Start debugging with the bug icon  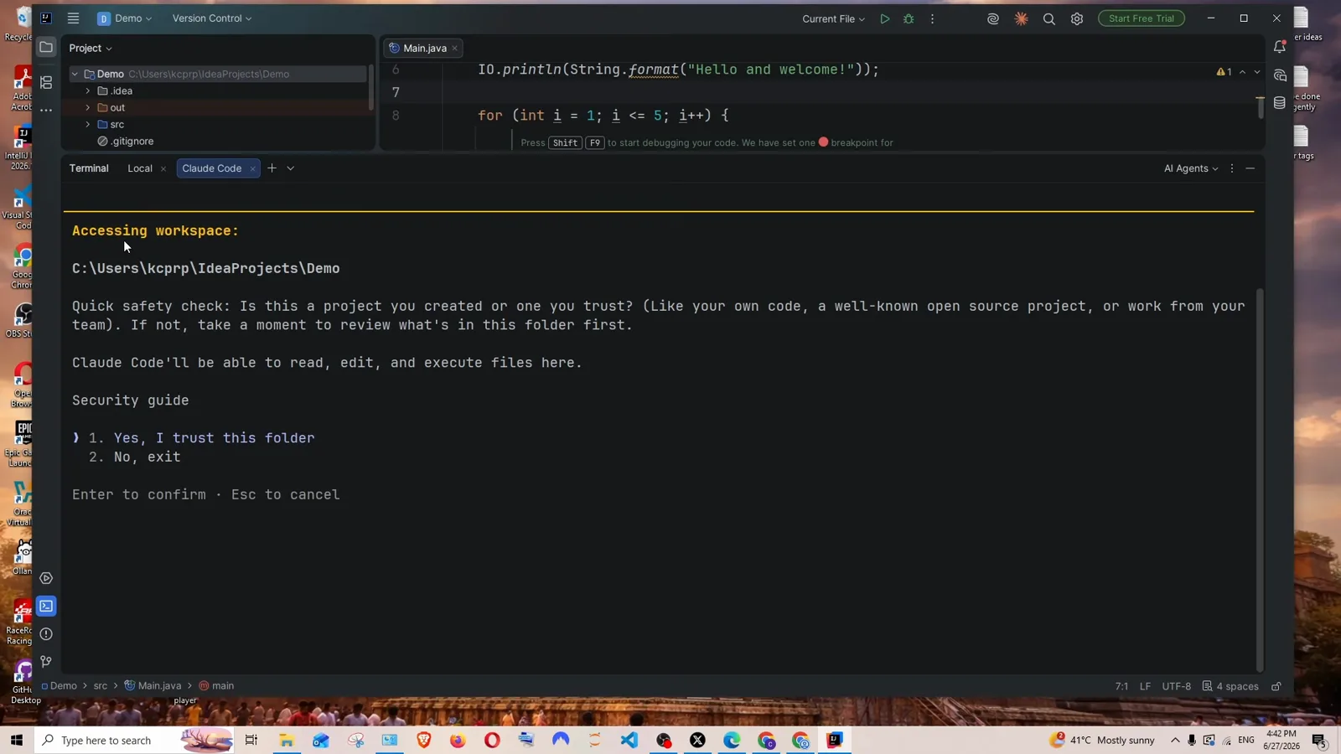point(909,18)
